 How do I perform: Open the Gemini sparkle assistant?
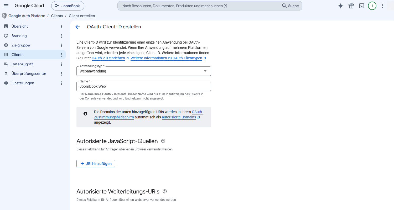point(341,6)
